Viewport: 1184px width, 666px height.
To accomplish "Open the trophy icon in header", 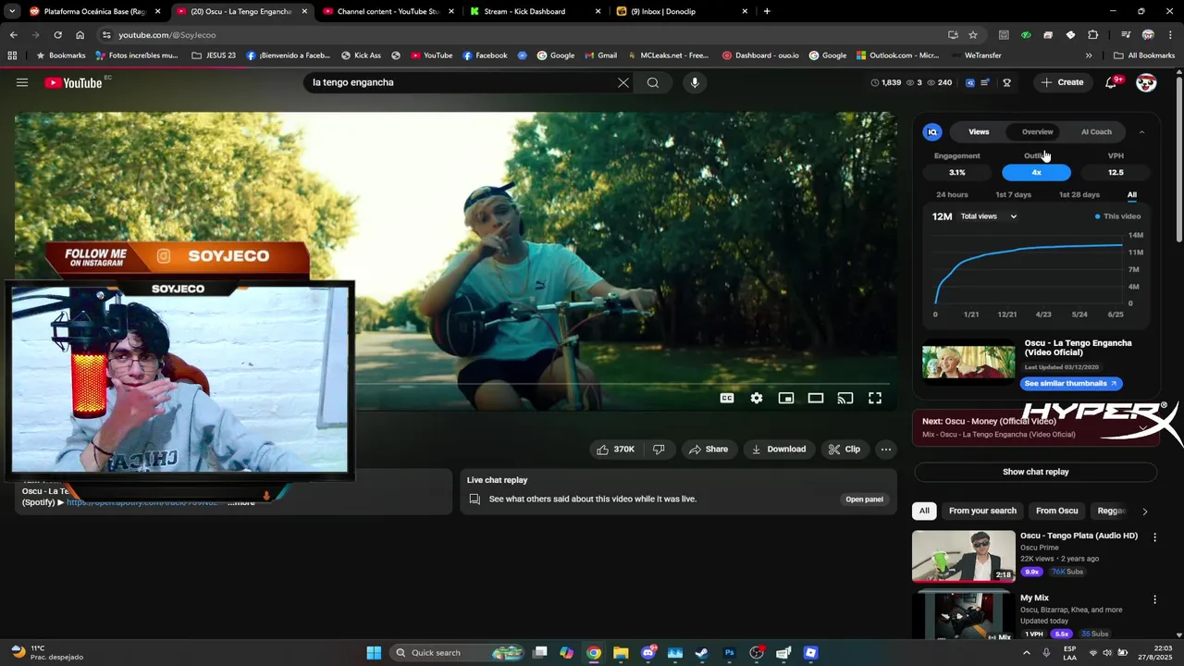I will [1006, 82].
